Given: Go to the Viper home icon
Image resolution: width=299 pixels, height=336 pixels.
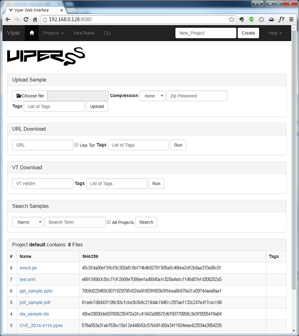Looking at the screenshot, I should pyautogui.click(x=32, y=33).
